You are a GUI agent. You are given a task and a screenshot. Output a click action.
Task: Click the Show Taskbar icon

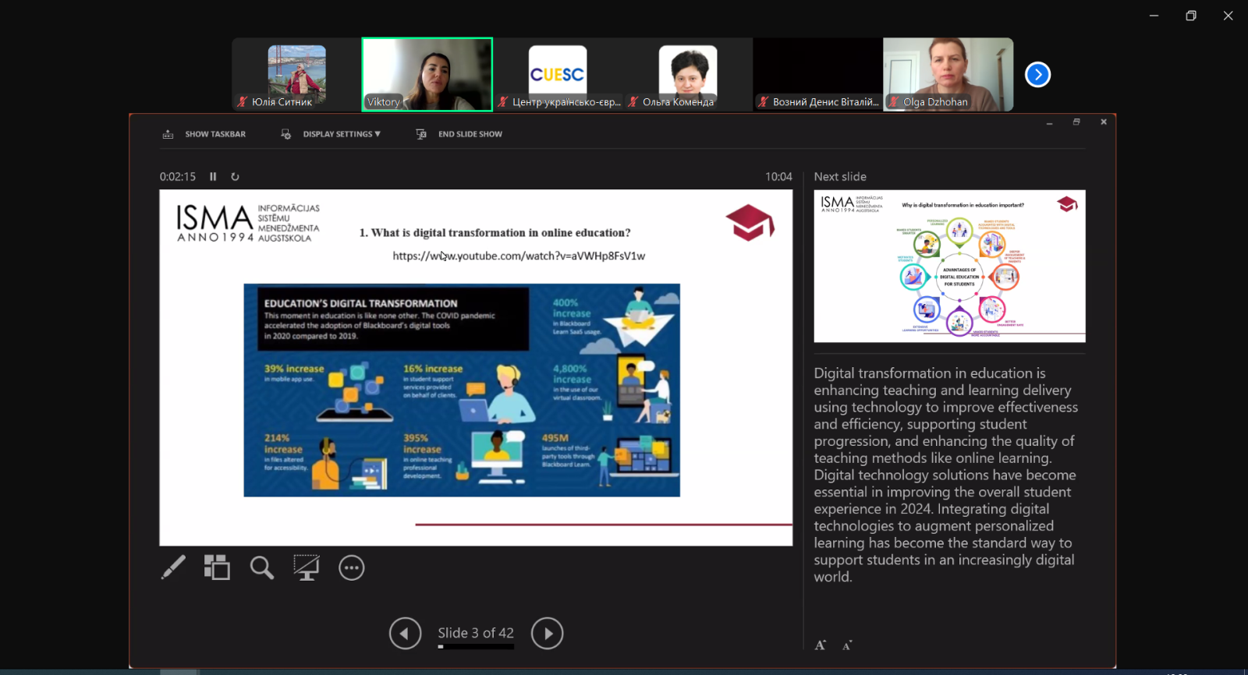coord(168,134)
